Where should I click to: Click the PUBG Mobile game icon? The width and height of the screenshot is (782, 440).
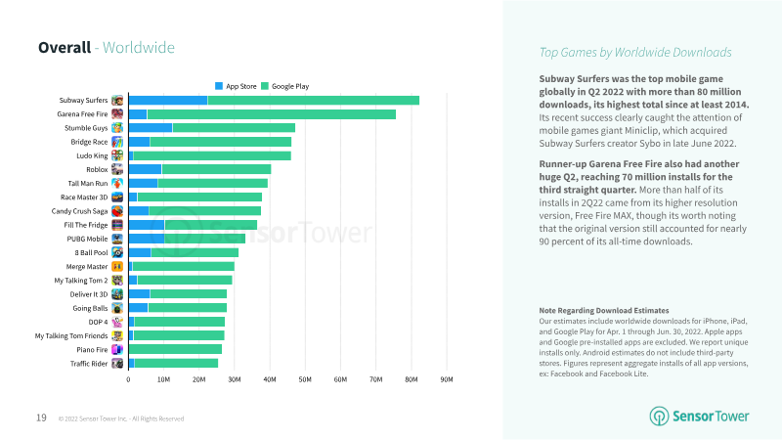point(117,239)
